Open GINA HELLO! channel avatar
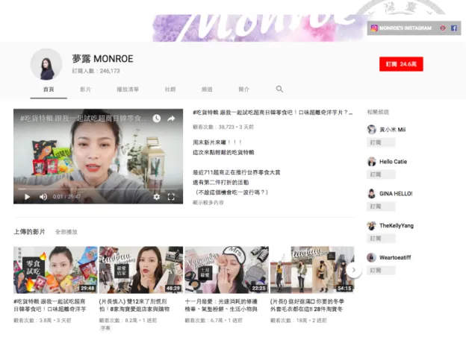 coord(371,193)
